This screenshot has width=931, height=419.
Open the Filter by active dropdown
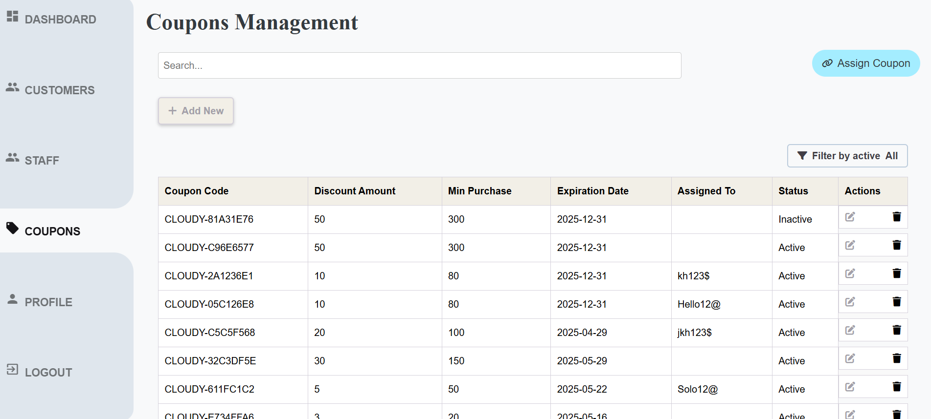pyautogui.click(x=847, y=156)
